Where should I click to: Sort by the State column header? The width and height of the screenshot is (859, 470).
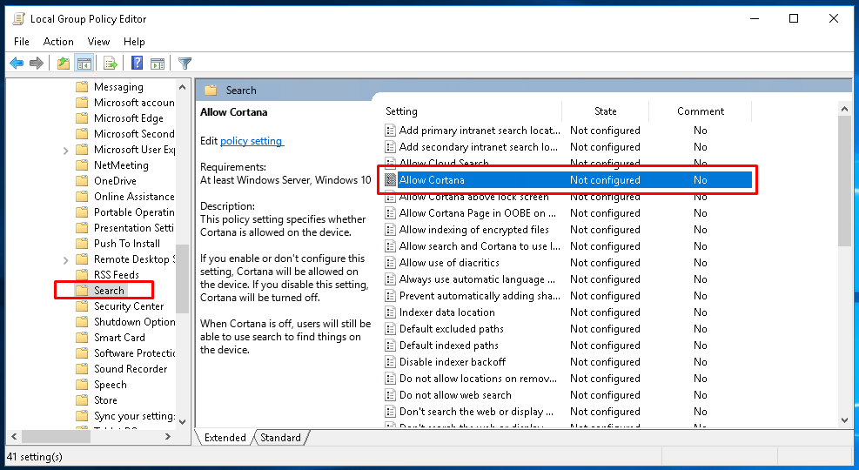tap(606, 111)
